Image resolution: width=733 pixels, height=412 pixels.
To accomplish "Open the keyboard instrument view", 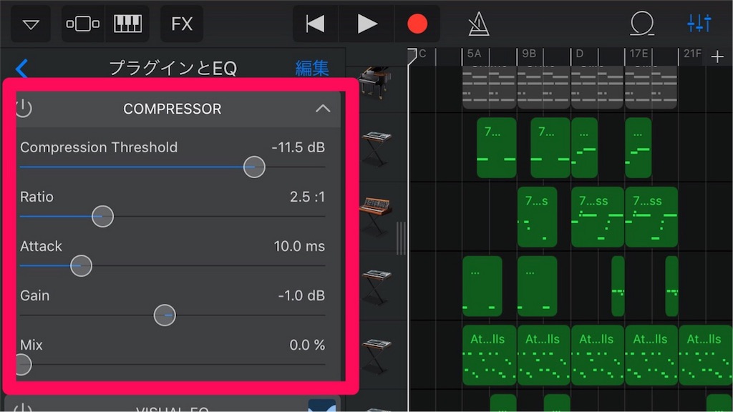I will (127, 24).
